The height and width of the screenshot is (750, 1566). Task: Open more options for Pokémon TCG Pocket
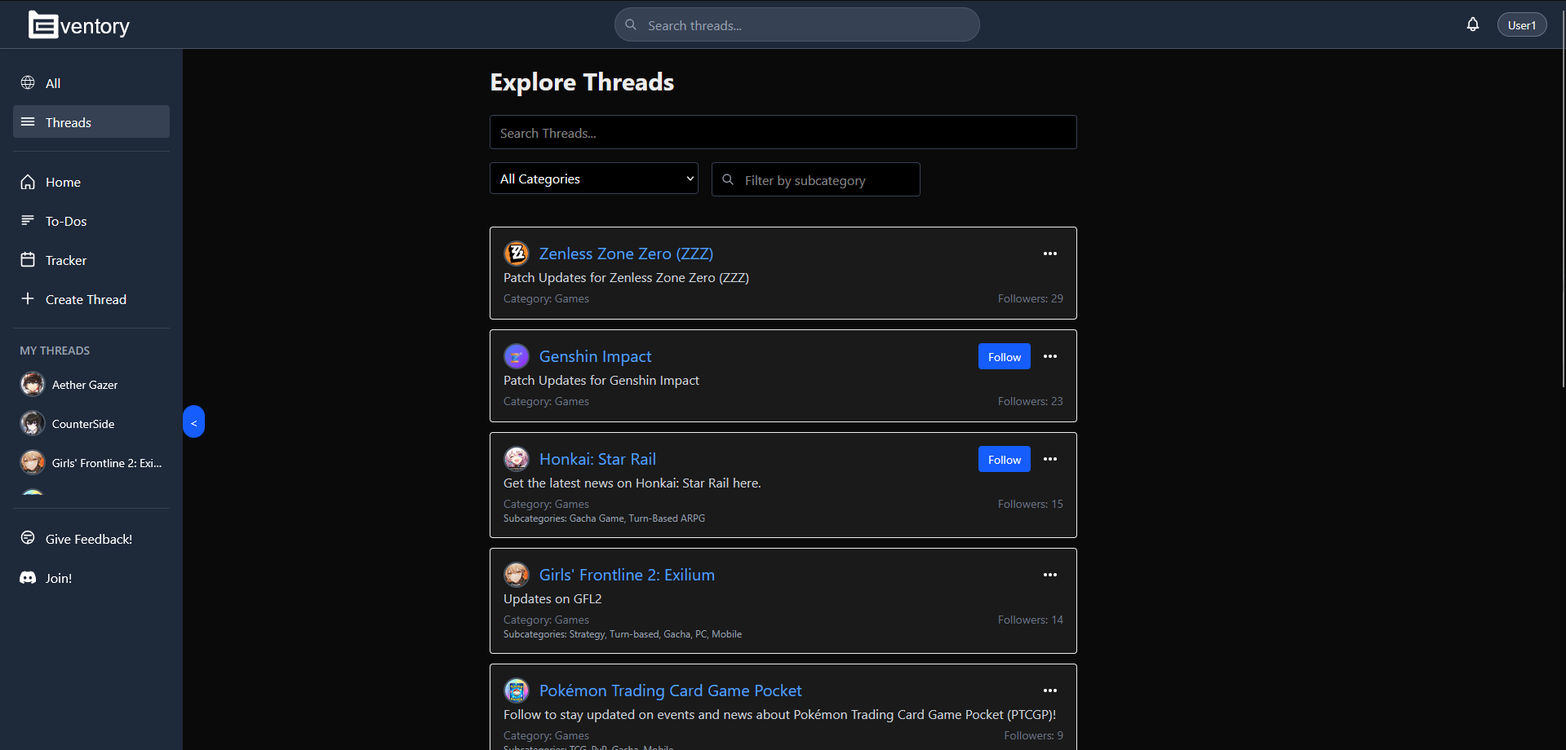1049,690
